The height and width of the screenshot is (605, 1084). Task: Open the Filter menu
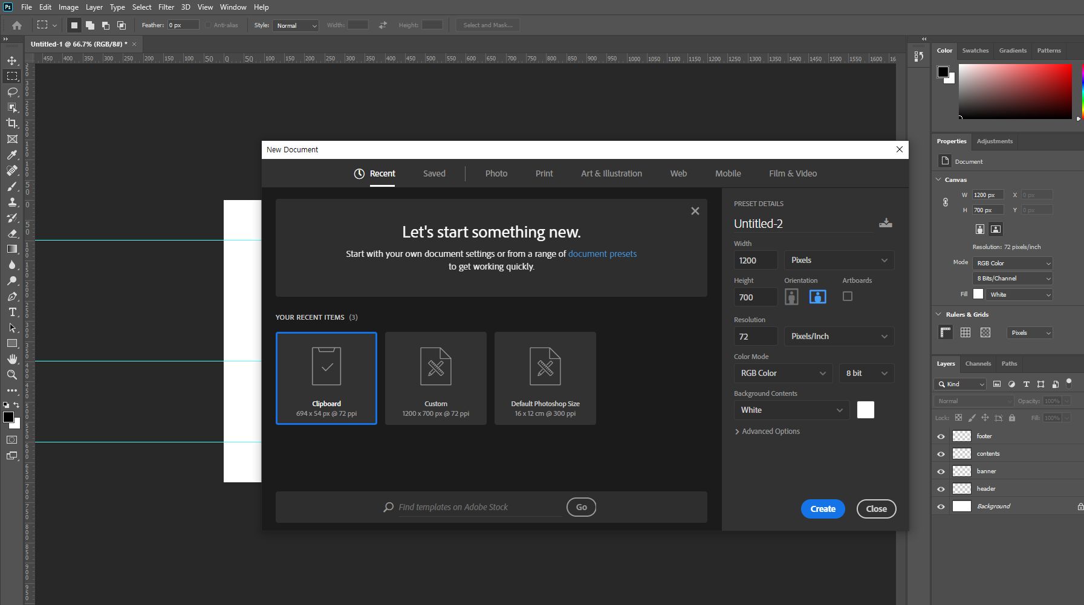(x=166, y=7)
